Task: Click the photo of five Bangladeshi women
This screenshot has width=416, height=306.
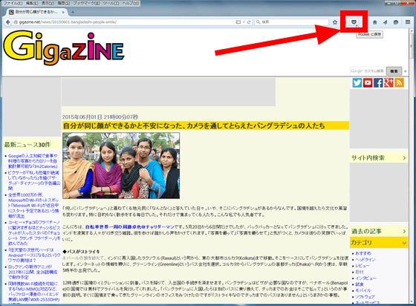Action: (121, 166)
